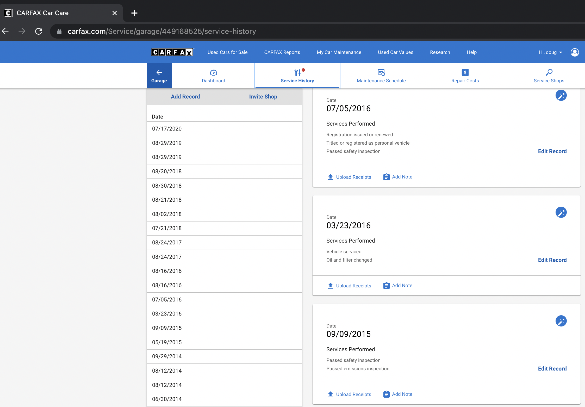Switch to Repair Costs tab
585x407 pixels.
pos(465,76)
